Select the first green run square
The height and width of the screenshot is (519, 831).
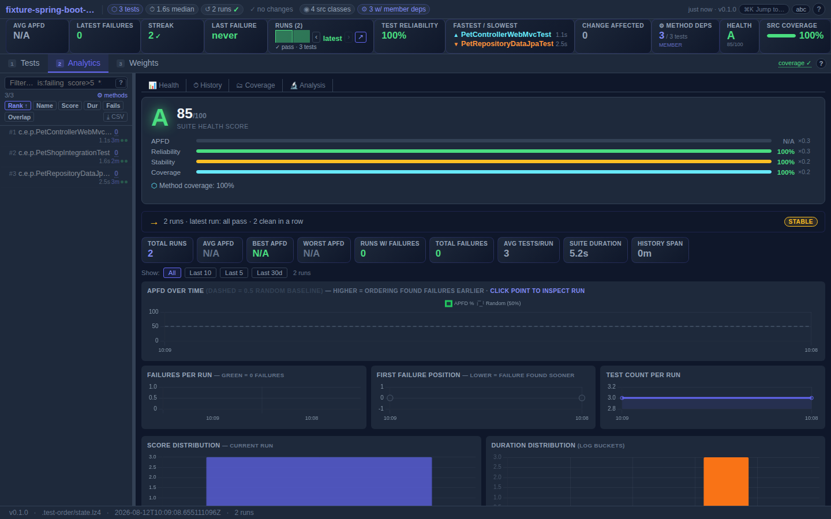[284, 37]
